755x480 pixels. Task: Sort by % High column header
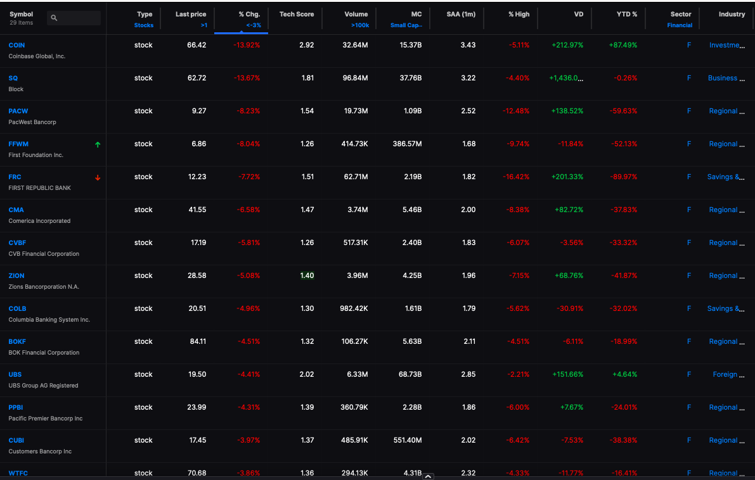point(519,15)
